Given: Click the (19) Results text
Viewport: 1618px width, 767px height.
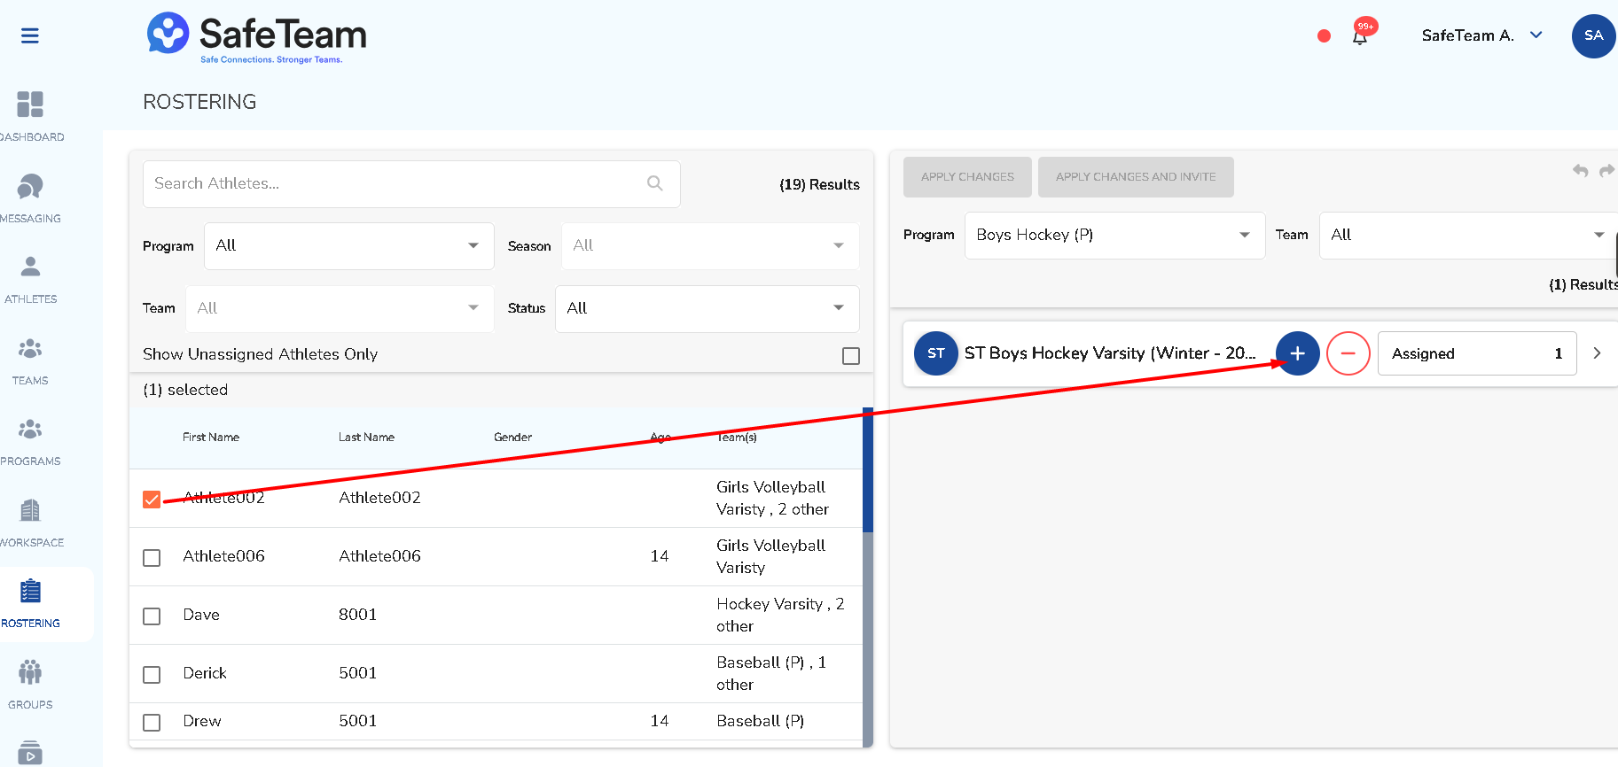Looking at the screenshot, I should point(819,184).
